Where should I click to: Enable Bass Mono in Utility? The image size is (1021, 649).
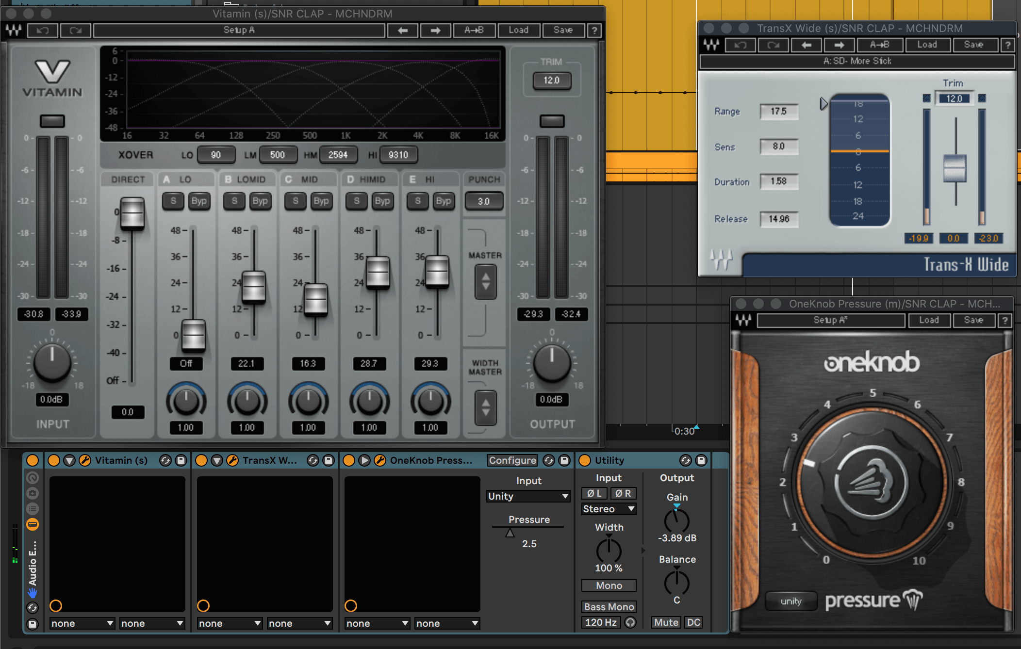[x=609, y=607]
